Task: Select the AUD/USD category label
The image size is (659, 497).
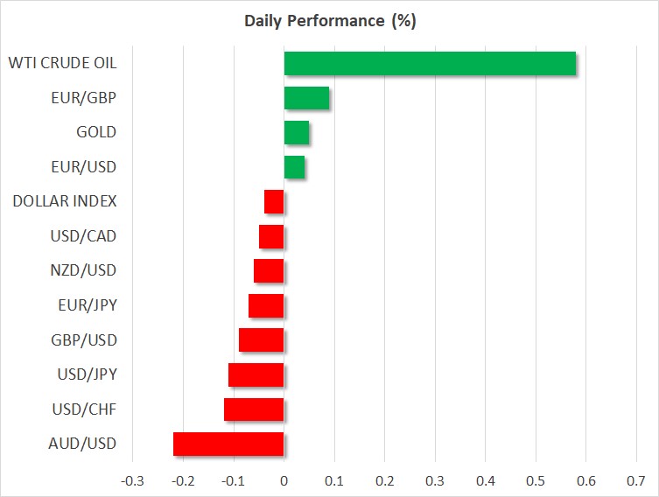Action: pos(82,444)
